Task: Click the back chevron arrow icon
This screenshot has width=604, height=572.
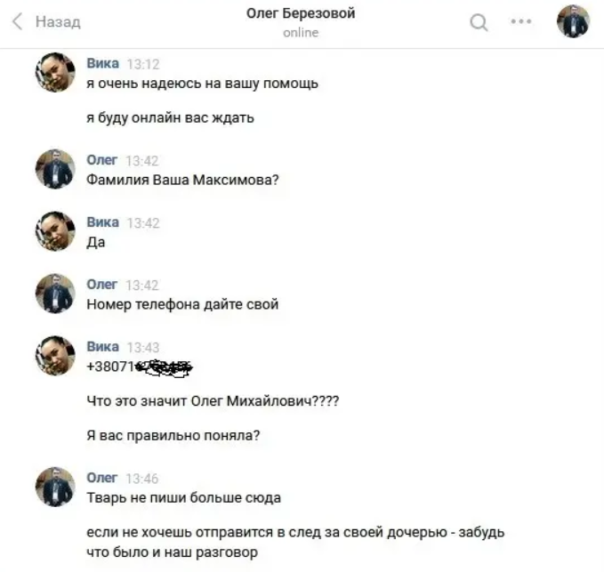Action: (x=17, y=21)
